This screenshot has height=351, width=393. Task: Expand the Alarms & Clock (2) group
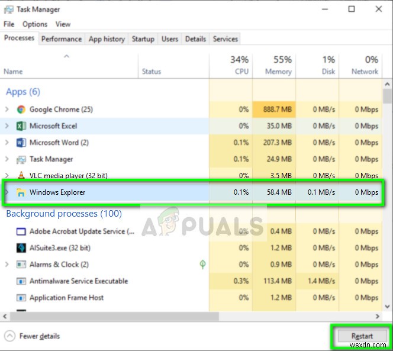[7, 264]
